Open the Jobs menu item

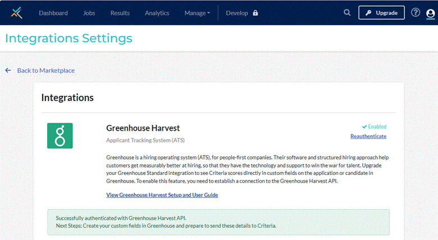(x=89, y=13)
